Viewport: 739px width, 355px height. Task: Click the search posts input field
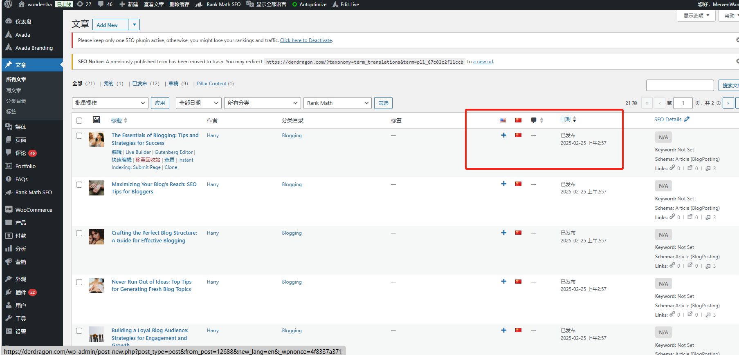[680, 85]
